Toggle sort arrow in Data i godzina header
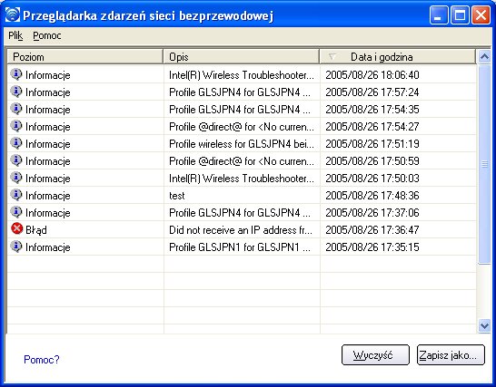Viewport: 496px width, 387px height. [332, 57]
